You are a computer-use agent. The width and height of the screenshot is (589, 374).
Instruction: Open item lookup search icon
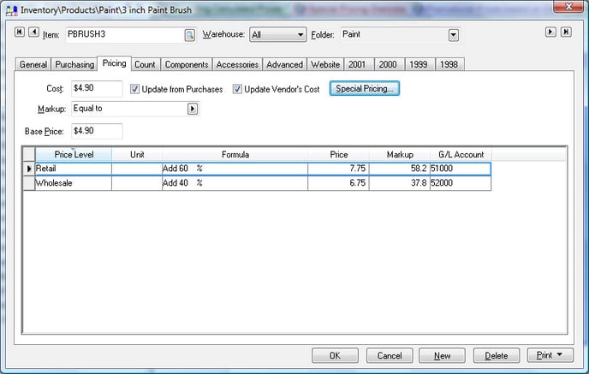[x=190, y=35]
